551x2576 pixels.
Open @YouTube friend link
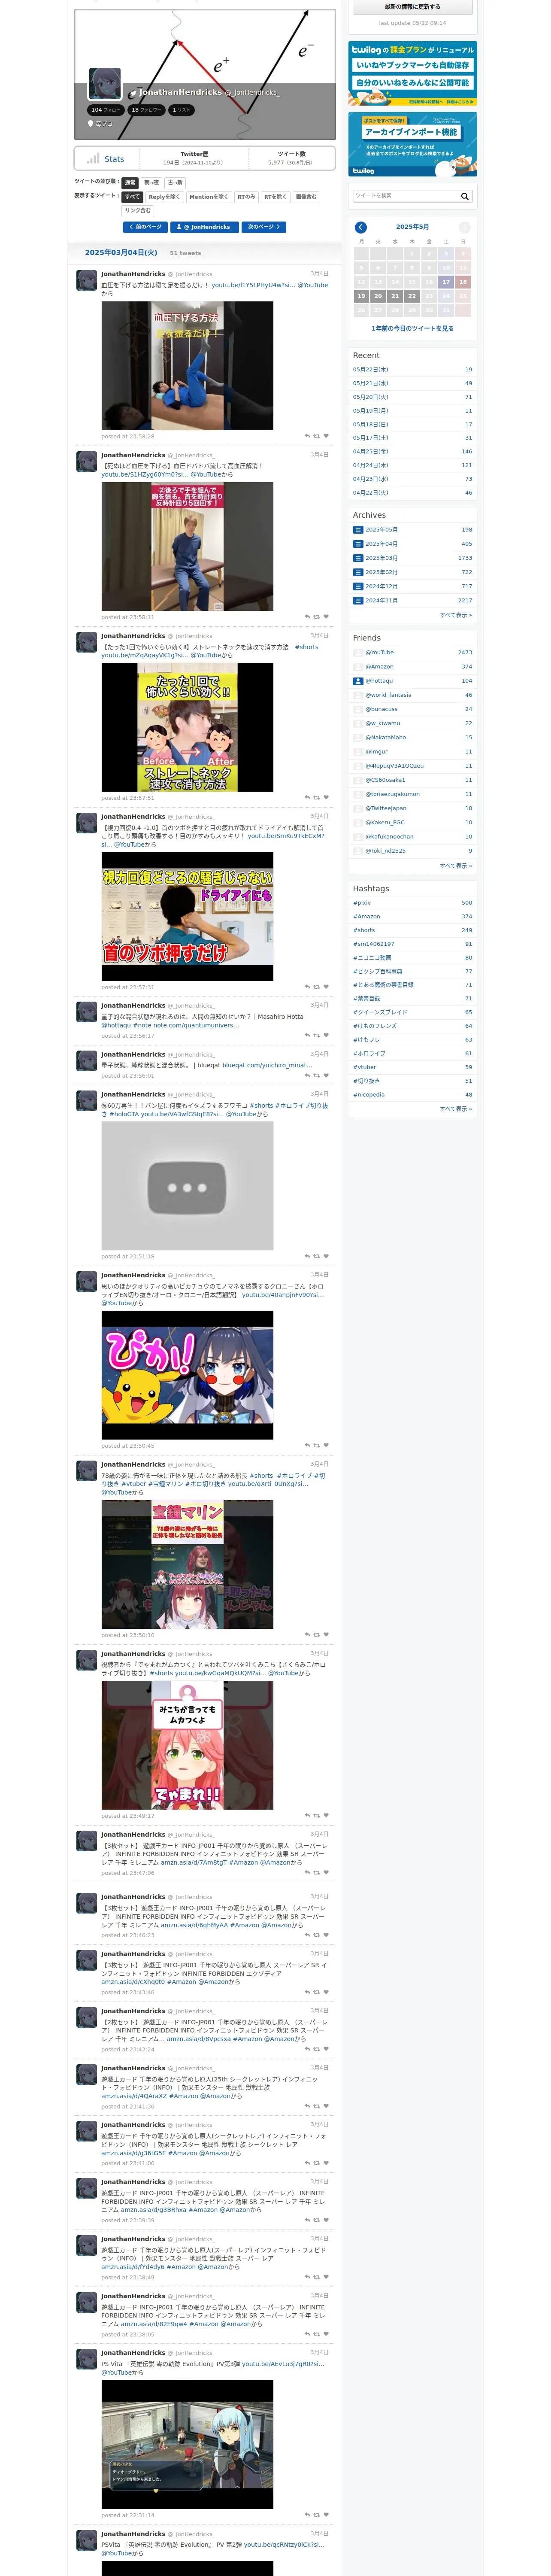[380, 652]
